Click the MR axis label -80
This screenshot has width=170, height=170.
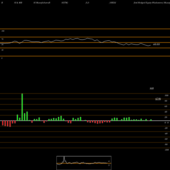click(x=166, y=144)
